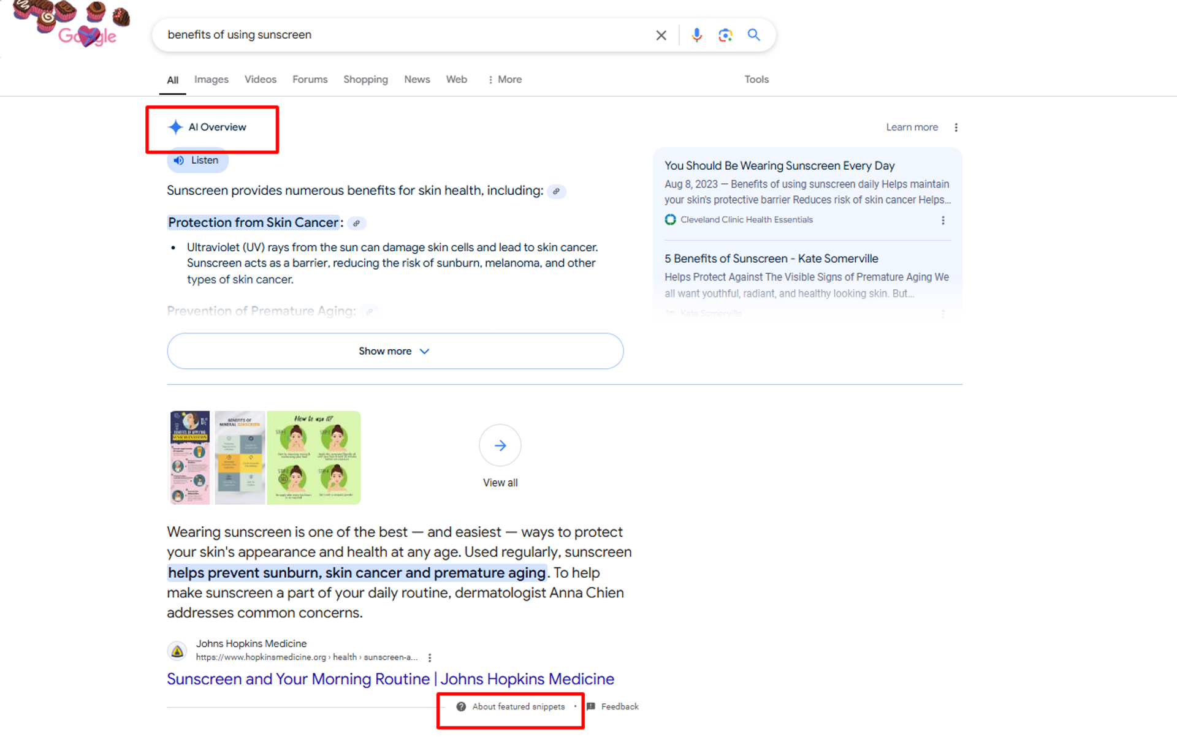
Task: Click the Johns Hopkins Medicine favicon
Action: 177,651
